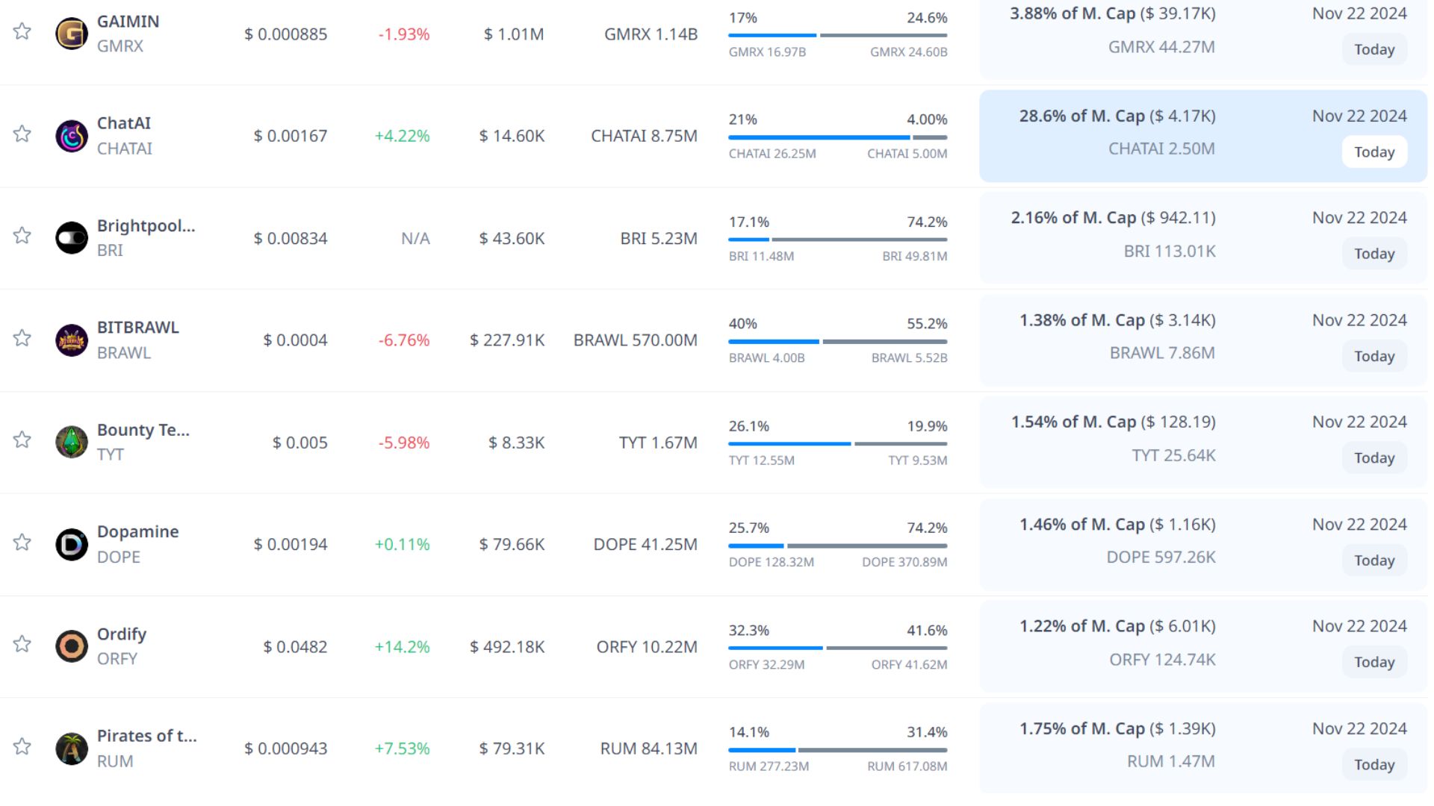Toggle favorite star for ChatAI
The height and width of the screenshot is (806, 1434).
(22, 134)
